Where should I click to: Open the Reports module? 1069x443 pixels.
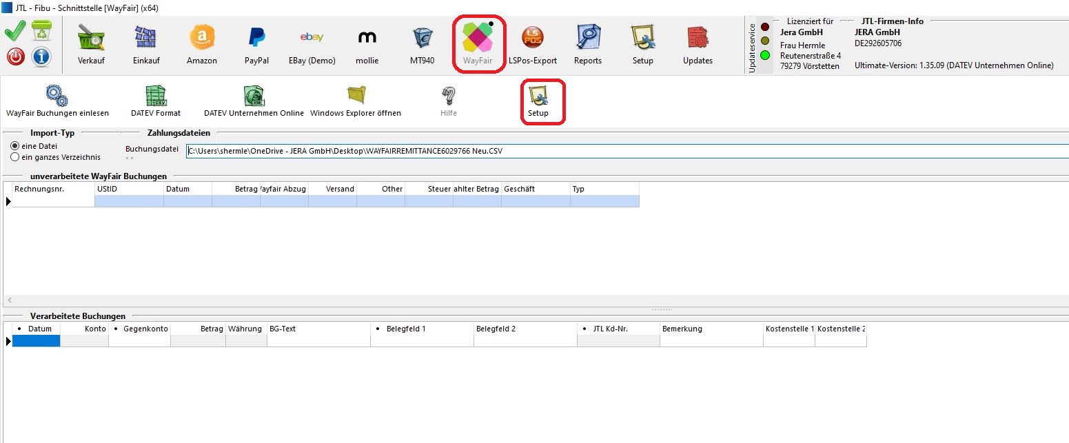pyautogui.click(x=587, y=43)
